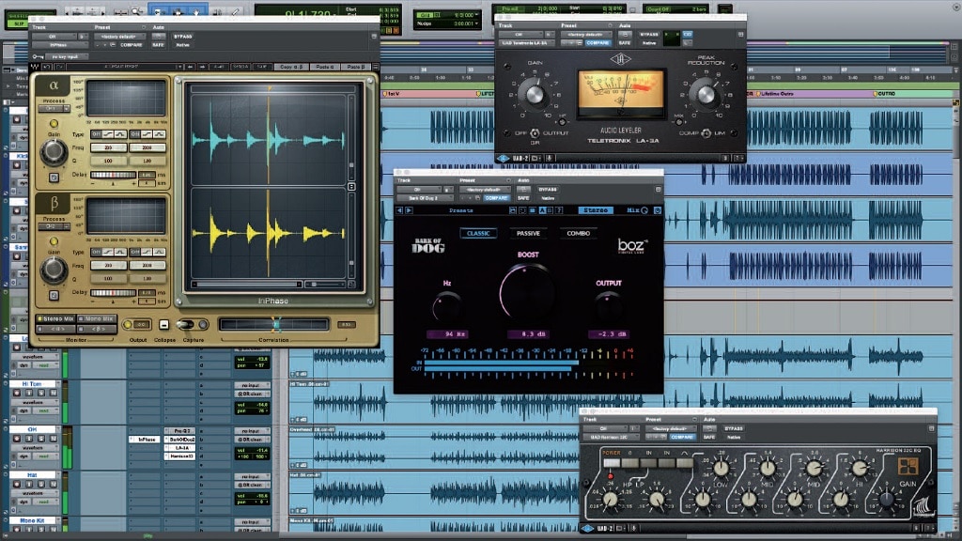Toggle BYPASS in the Harrison EQ header

(x=734, y=428)
